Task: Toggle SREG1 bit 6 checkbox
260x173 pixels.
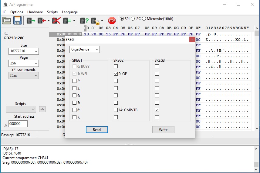Action: pos(74,110)
